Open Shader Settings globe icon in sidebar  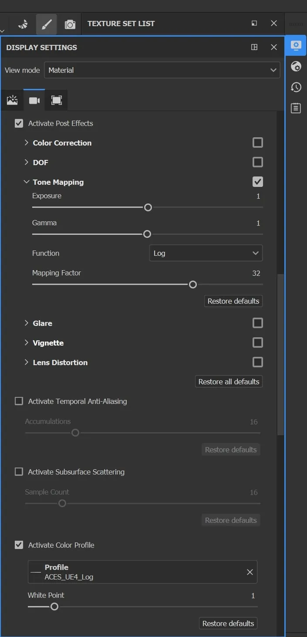point(296,67)
